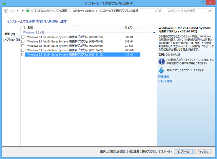Click the キャンセル button
Viewport: 217px width, 159px height.
pos(203,152)
